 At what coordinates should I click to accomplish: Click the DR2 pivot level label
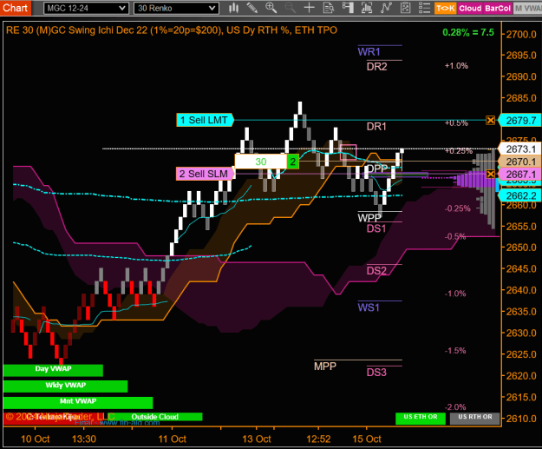tap(376, 67)
